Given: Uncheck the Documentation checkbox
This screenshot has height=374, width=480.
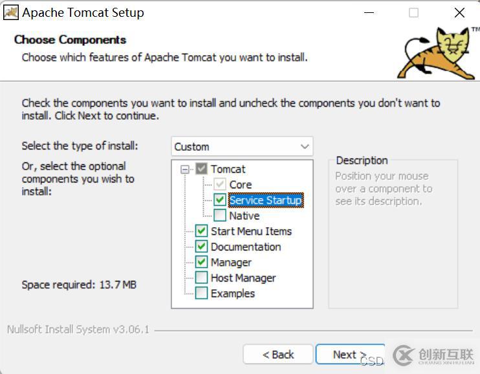Looking at the screenshot, I should [201, 247].
